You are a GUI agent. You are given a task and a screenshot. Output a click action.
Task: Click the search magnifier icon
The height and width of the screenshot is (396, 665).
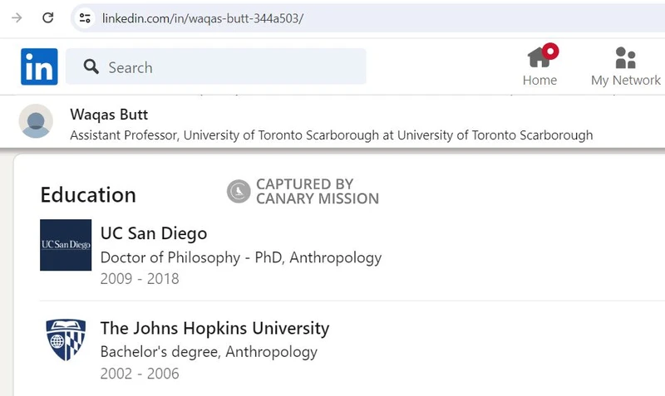(x=91, y=66)
